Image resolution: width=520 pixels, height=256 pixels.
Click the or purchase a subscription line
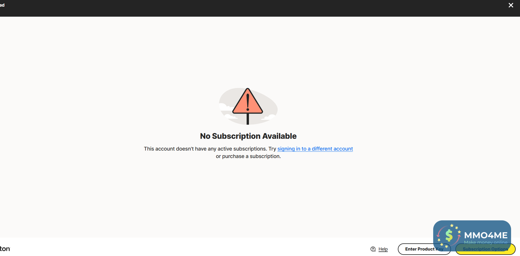click(248, 156)
